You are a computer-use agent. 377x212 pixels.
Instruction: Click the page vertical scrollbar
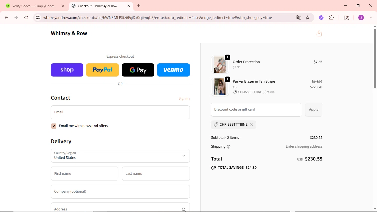375,59
